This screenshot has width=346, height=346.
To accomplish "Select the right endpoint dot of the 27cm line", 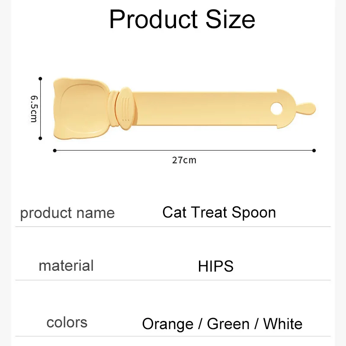I will point(314,151).
